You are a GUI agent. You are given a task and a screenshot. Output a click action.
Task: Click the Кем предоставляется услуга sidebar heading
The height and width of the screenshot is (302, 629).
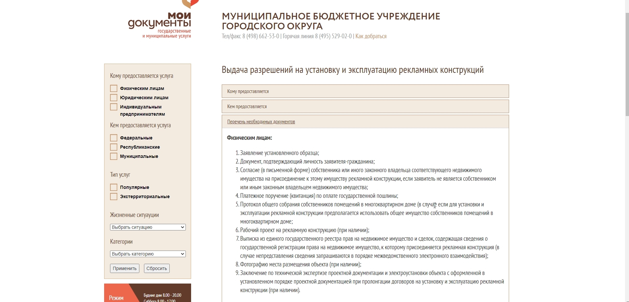click(x=140, y=125)
